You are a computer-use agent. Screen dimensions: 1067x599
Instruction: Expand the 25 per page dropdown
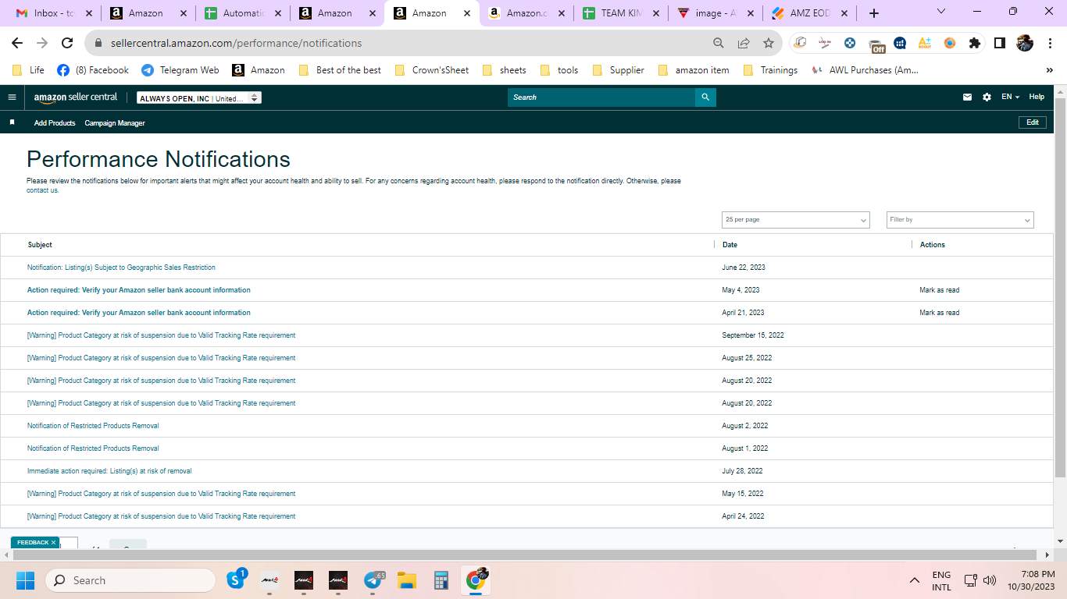795,220
